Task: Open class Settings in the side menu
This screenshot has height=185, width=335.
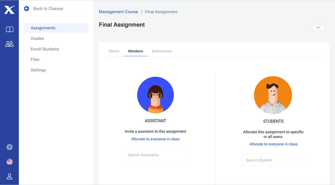Action: tap(38, 70)
